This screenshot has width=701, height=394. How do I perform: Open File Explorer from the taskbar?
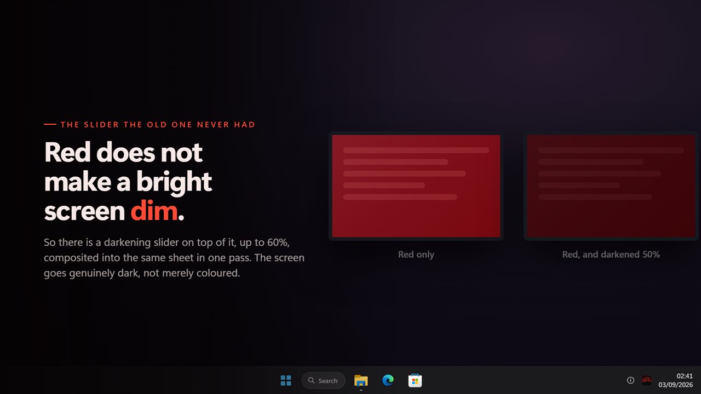tap(361, 380)
